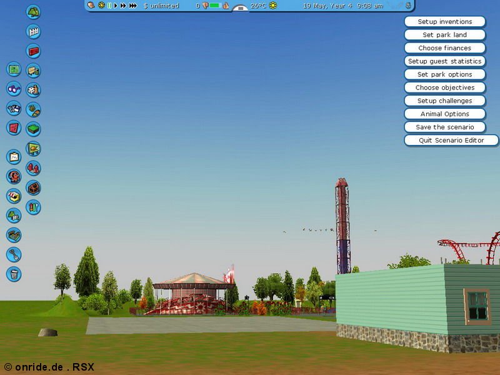Select the rocks and plants scenery icon

(33, 109)
